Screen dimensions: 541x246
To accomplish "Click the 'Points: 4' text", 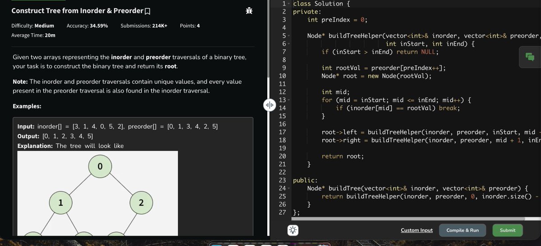I will [x=190, y=26].
